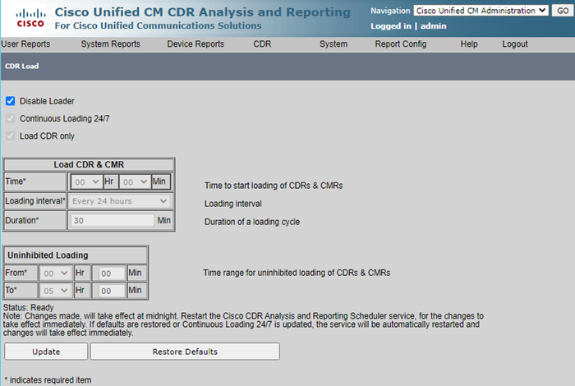This screenshot has width=575, height=386.
Task: Click Logout in the menu bar
Action: 515,44
